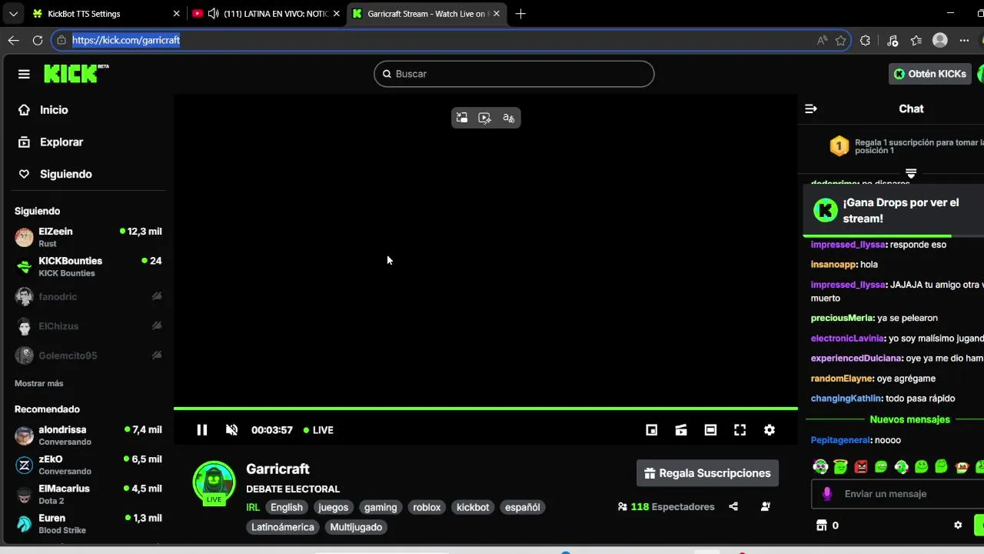This screenshot has width=984, height=554.
Task: Share the Garricraft stream
Action: tap(733, 507)
